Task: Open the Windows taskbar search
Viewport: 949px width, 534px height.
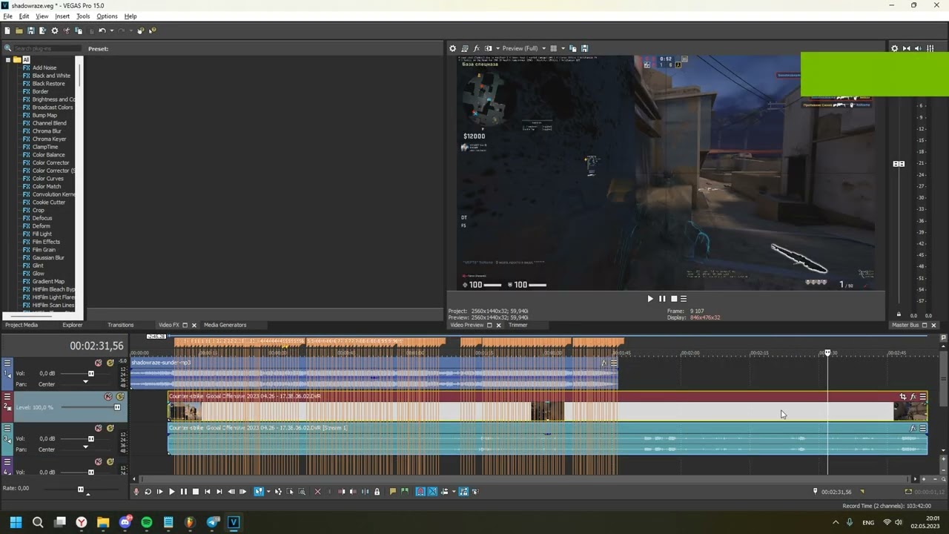Action: 38,522
